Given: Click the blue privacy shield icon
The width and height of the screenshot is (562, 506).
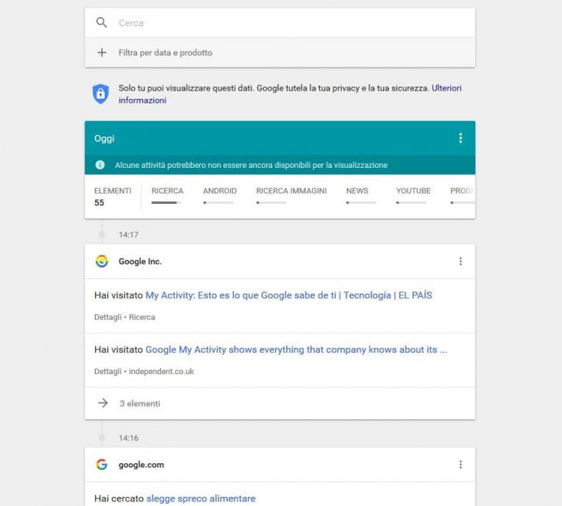Looking at the screenshot, I should click(100, 94).
